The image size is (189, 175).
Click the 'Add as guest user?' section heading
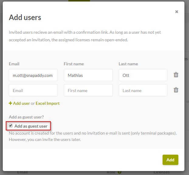coord(27,117)
